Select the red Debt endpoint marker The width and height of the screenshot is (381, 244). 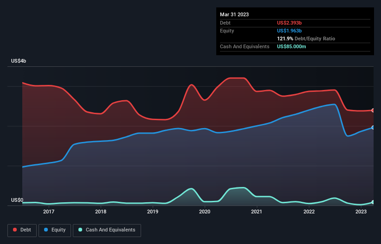373,110
